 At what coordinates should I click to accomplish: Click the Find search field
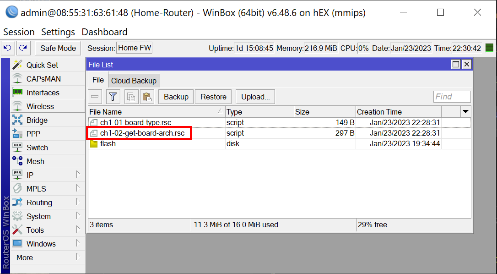point(452,97)
